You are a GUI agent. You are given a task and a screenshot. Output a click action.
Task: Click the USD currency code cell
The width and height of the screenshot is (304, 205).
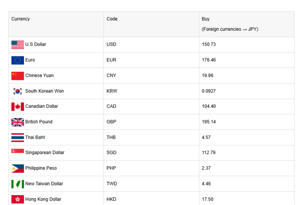click(111, 45)
